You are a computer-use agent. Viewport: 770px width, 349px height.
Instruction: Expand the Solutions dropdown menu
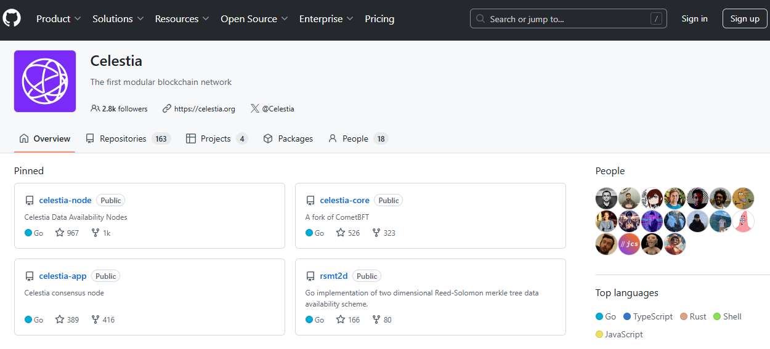pyautogui.click(x=118, y=19)
